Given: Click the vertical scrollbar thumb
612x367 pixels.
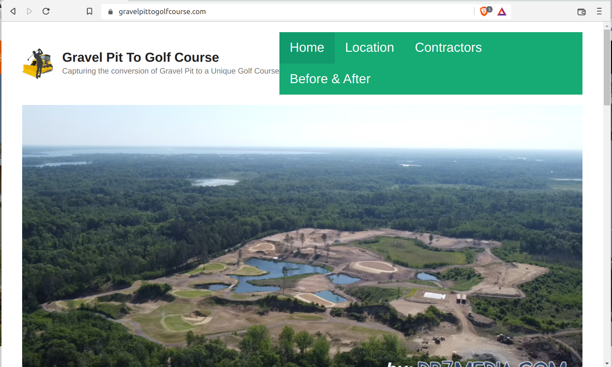Looking at the screenshot, I should [x=607, y=67].
